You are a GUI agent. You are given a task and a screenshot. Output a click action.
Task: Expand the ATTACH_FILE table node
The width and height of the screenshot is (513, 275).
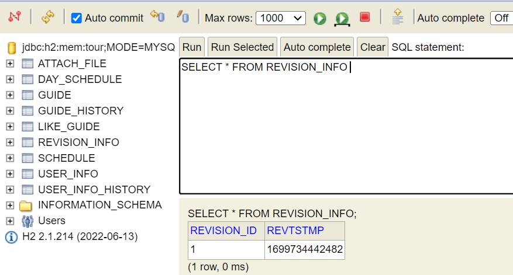click(10, 64)
